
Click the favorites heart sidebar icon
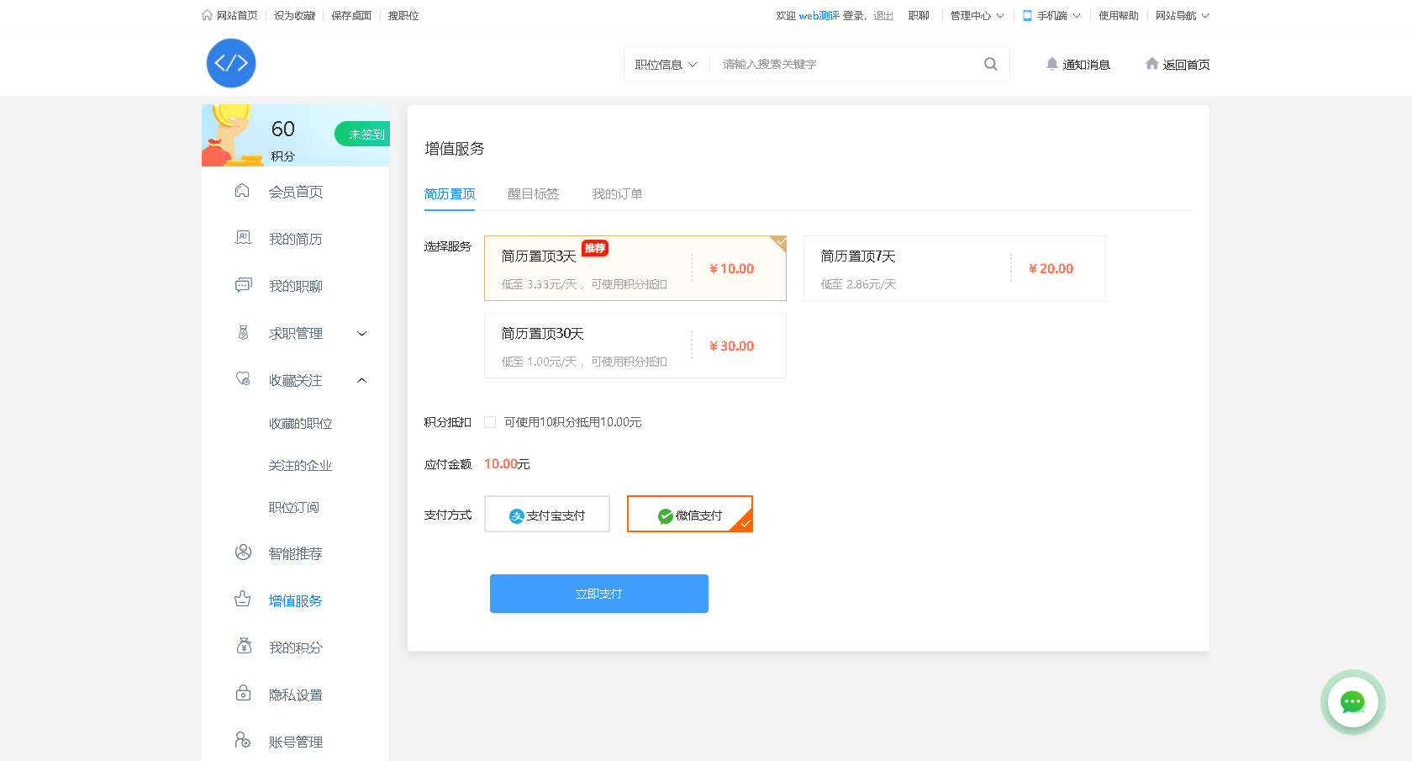(243, 379)
